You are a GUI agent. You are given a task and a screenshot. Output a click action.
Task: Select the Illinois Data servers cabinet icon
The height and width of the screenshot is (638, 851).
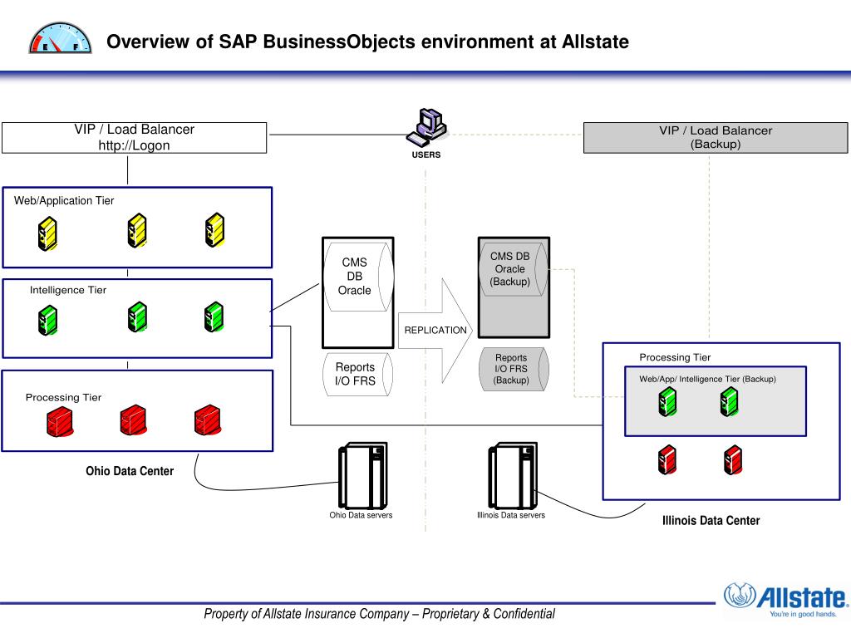513,476
